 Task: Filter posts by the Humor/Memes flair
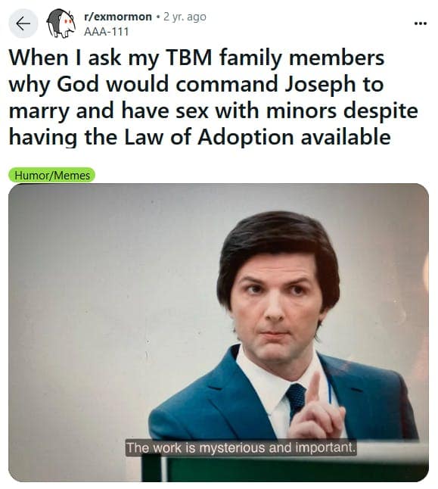pyautogui.click(x=51, y=176)
